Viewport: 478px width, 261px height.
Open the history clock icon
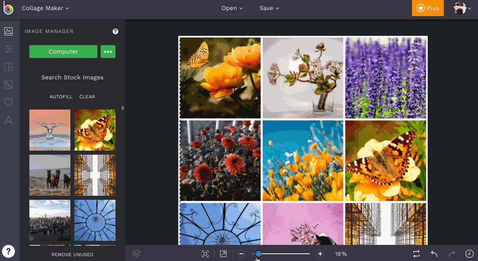(x=470, y=254)
